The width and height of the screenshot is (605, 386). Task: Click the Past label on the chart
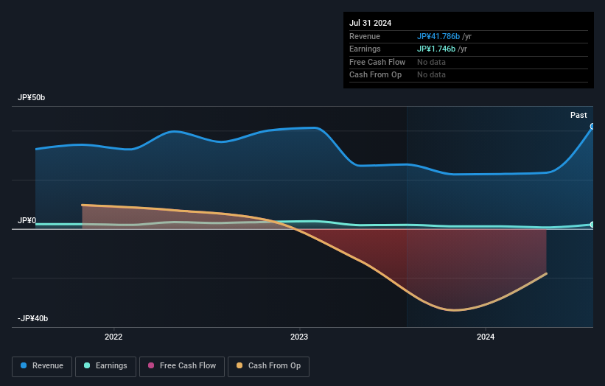(578, 115)
